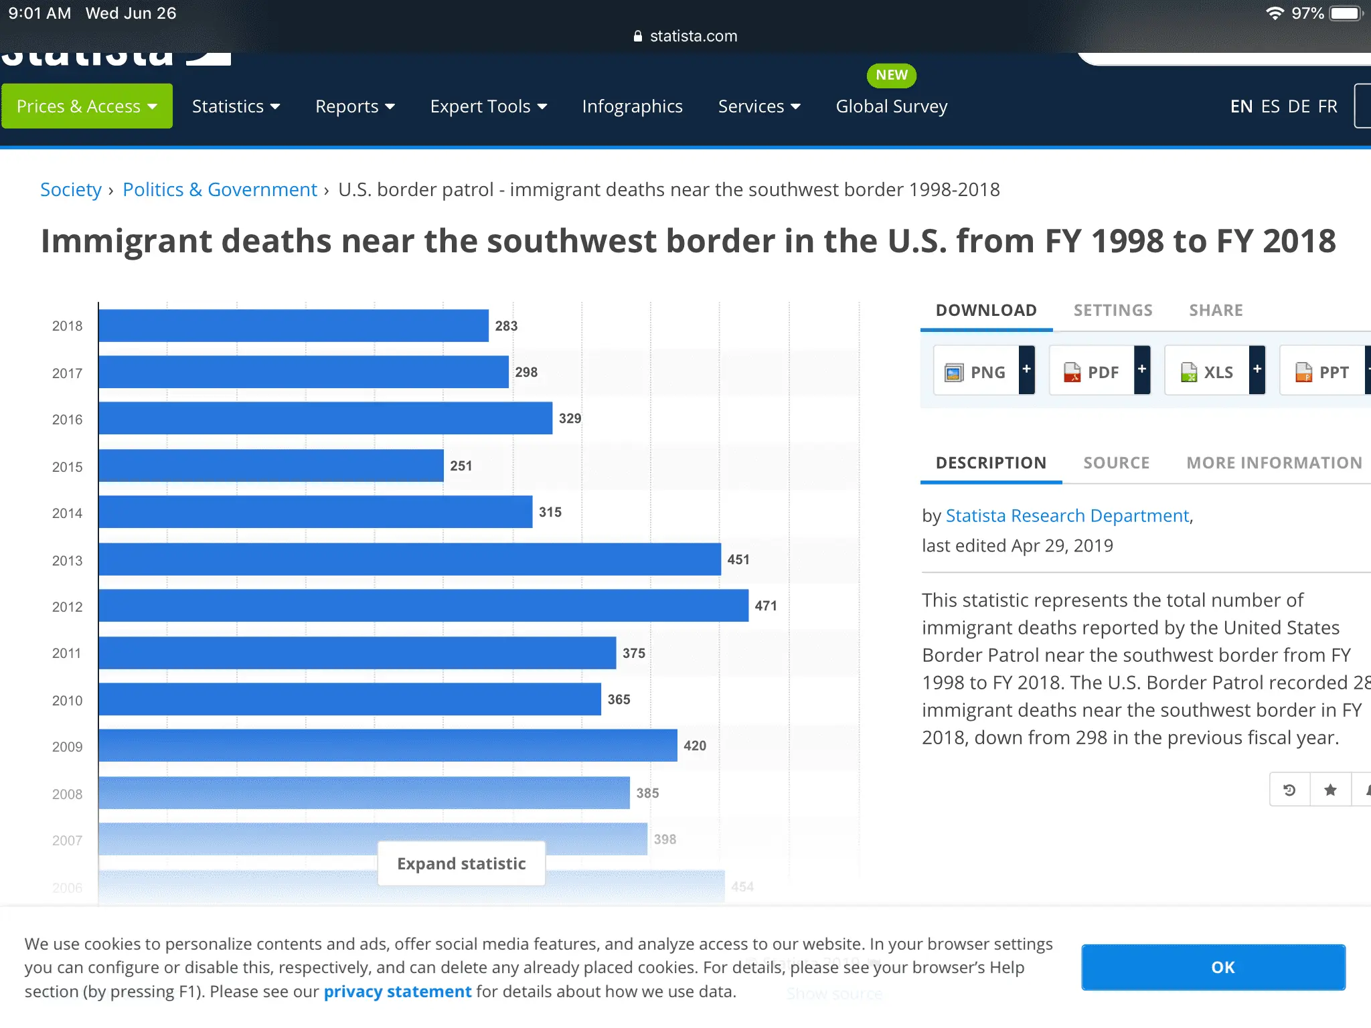
Task: Expand the Statistics menu
Action: [236, 106]
